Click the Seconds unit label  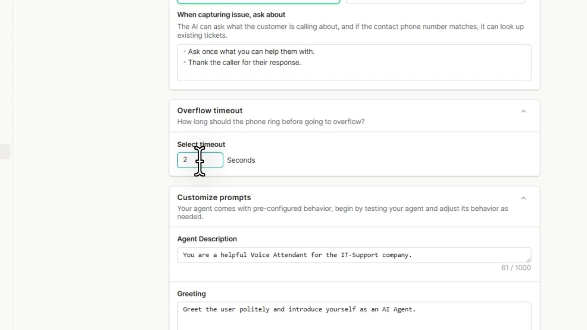click(241, 160)
